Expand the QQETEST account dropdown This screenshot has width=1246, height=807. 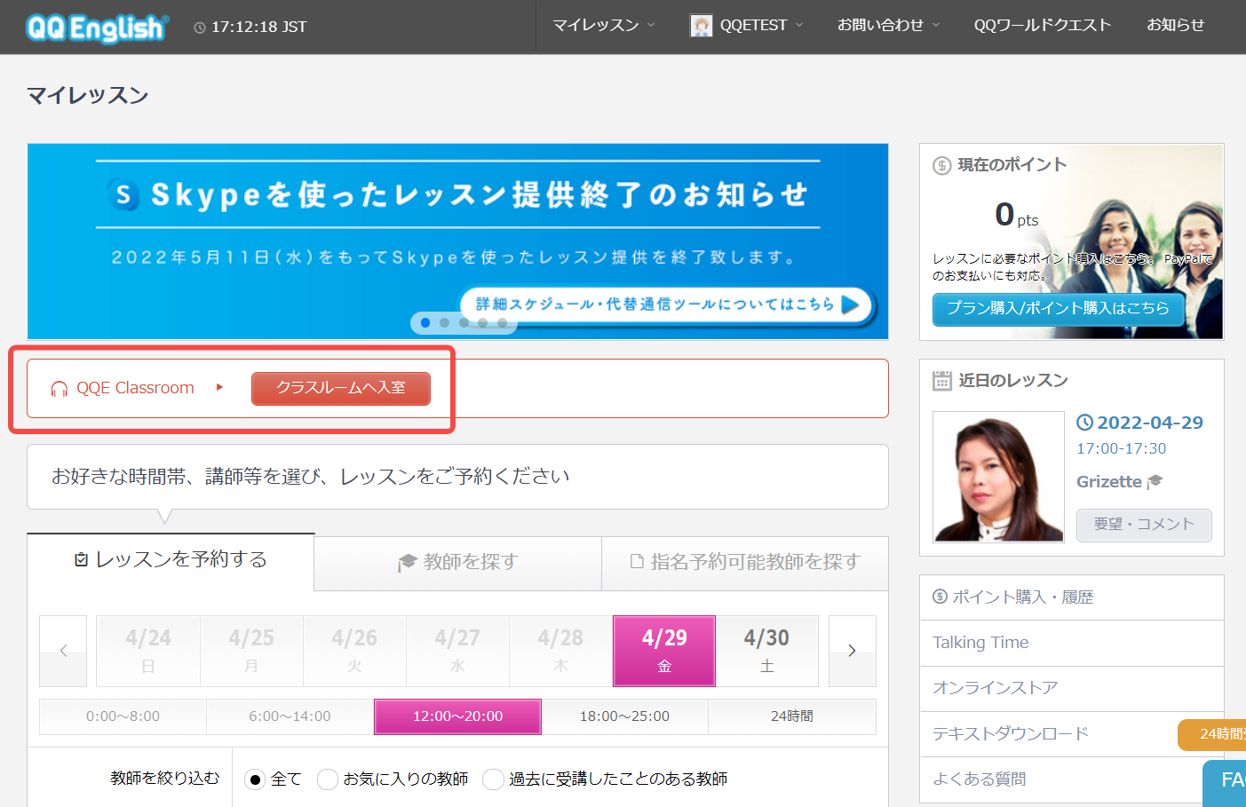pos(747,26)
